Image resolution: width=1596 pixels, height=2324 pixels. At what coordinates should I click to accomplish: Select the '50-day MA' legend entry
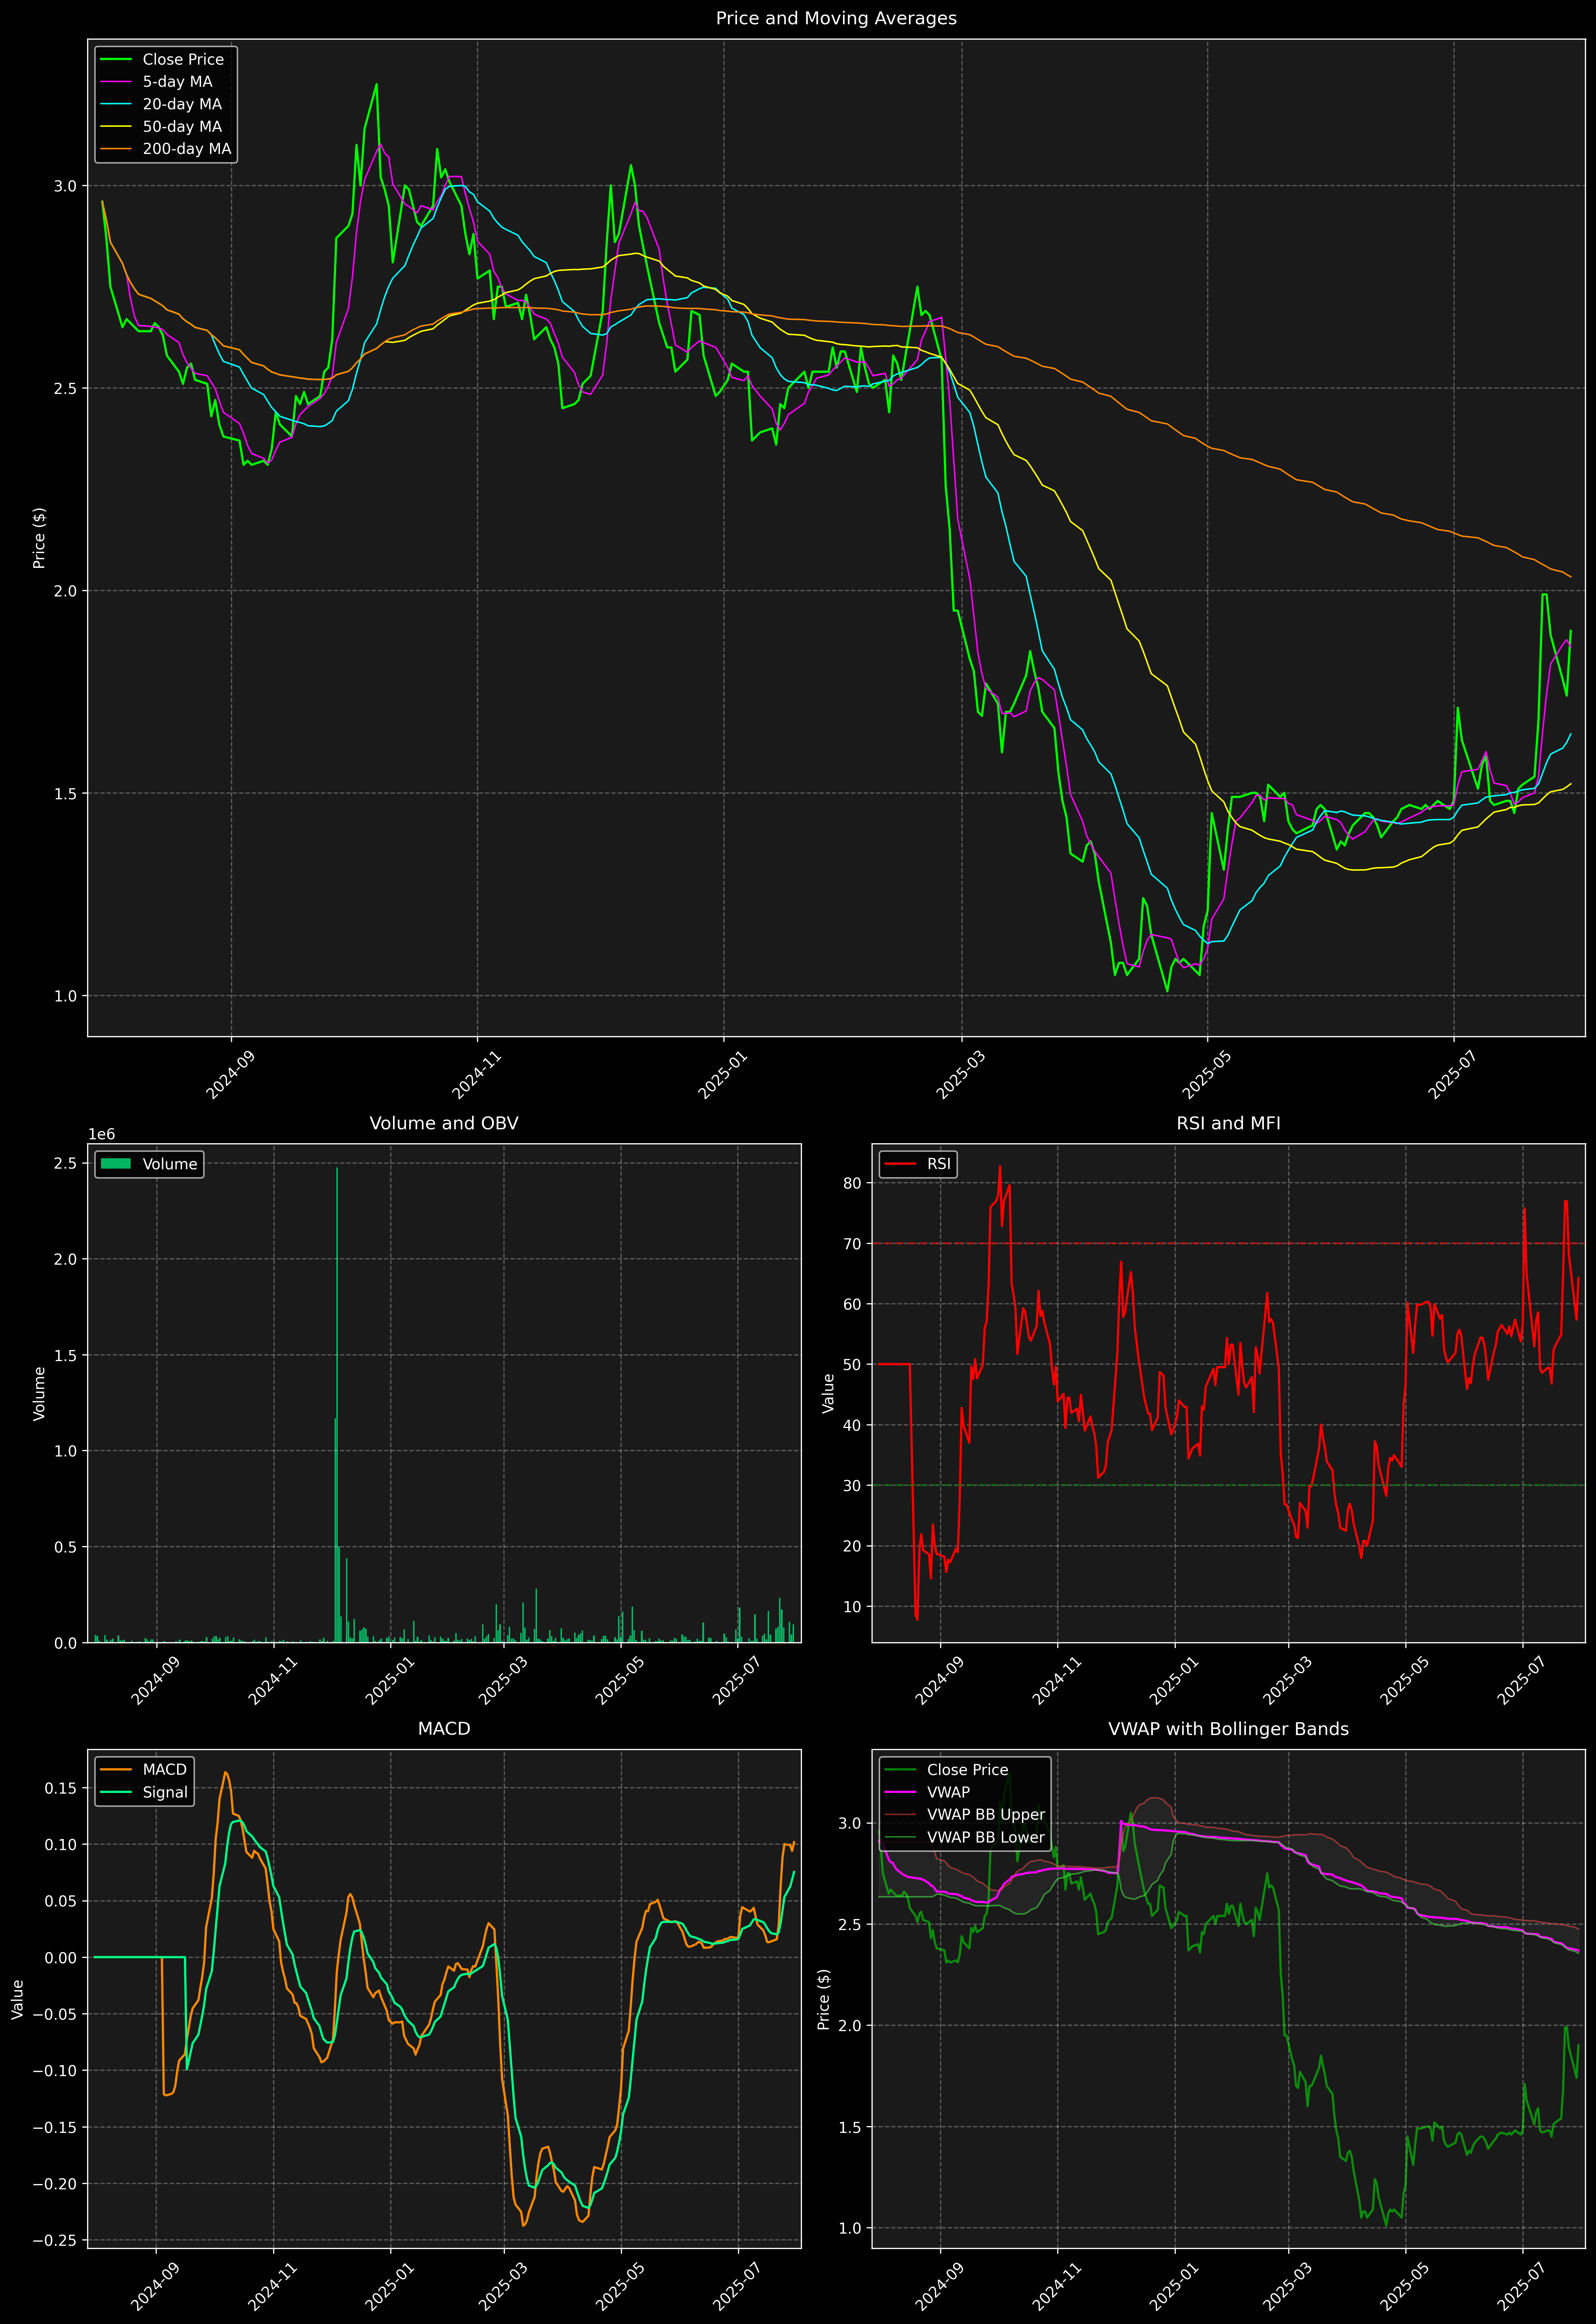[x=182, y=127]
